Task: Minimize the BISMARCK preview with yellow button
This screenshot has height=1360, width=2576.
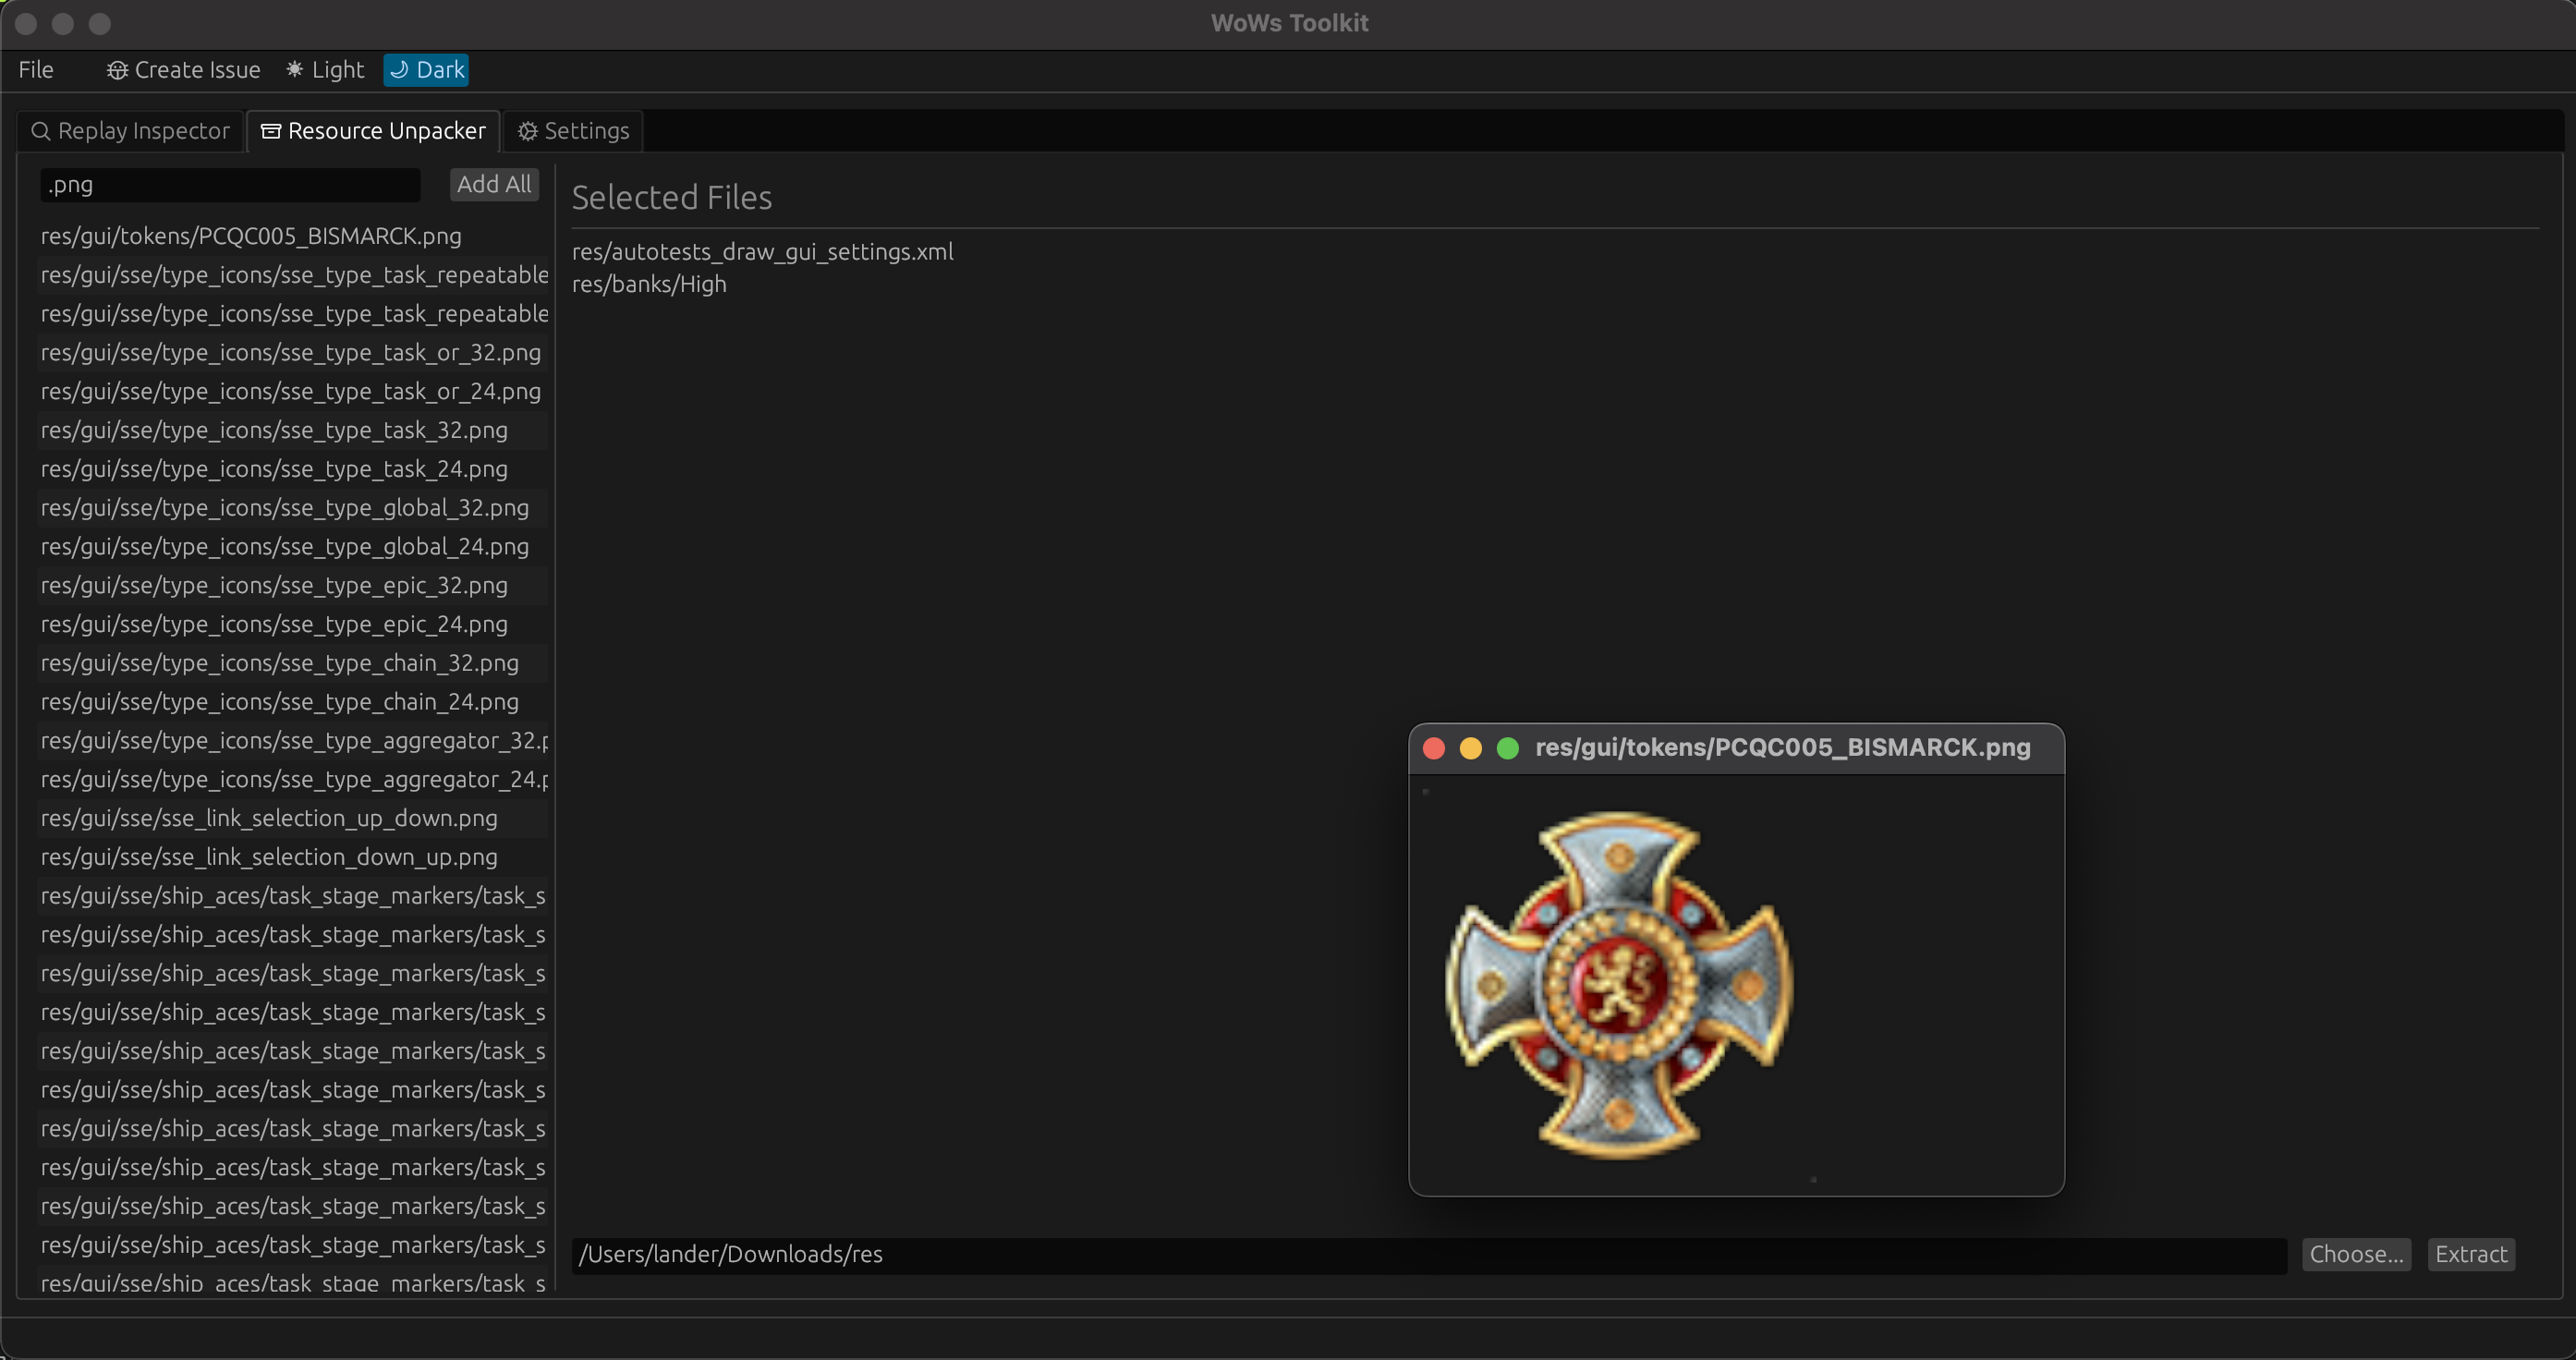Action: 1470,748
